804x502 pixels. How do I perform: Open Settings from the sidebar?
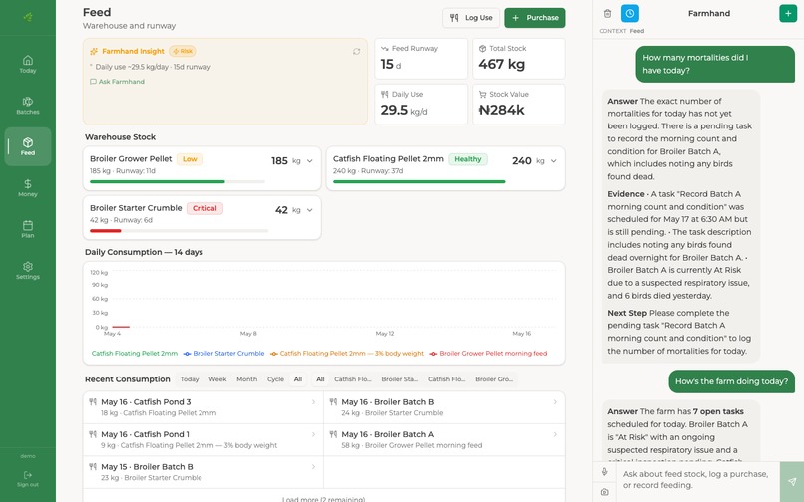pos(28,271)
